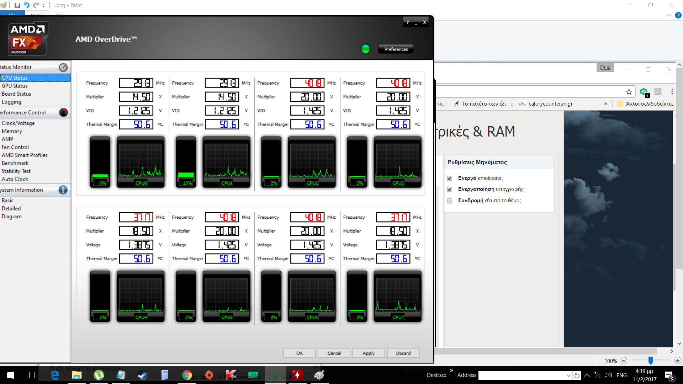Image resolution: width=683 pixels, height=384 pixels.
Task: Bookmark the page with the star icon
Action: pos(629,92)
